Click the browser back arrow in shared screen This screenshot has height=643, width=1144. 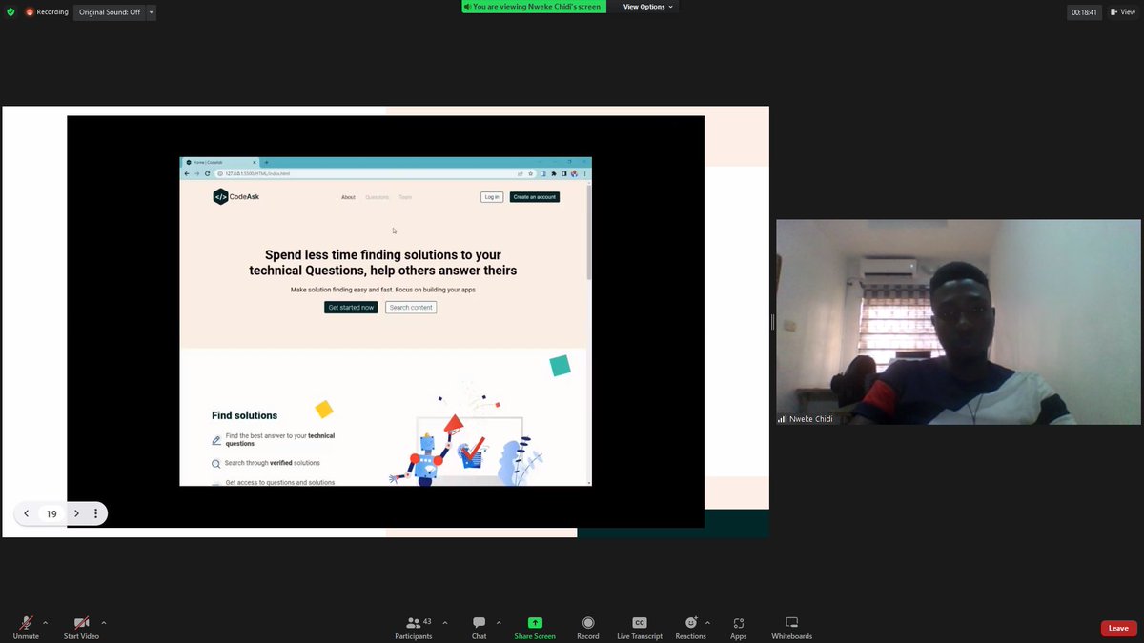188,173
